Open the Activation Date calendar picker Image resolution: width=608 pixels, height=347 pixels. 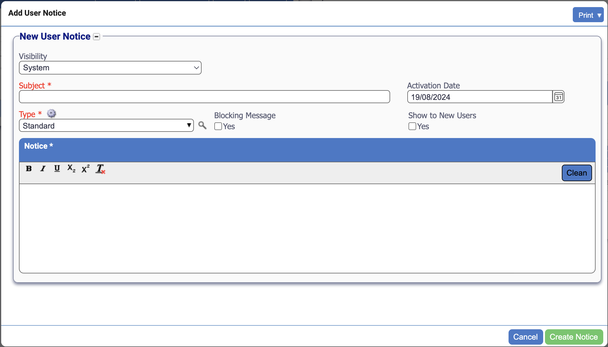[x=559, y=97]
